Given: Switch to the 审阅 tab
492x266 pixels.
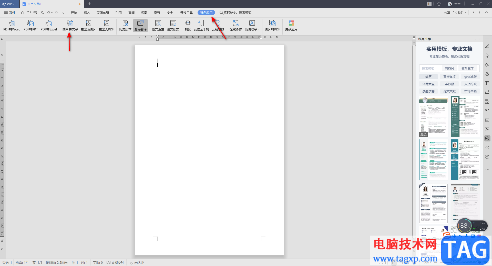Looking at the screenshot, I should click(131, 13).
